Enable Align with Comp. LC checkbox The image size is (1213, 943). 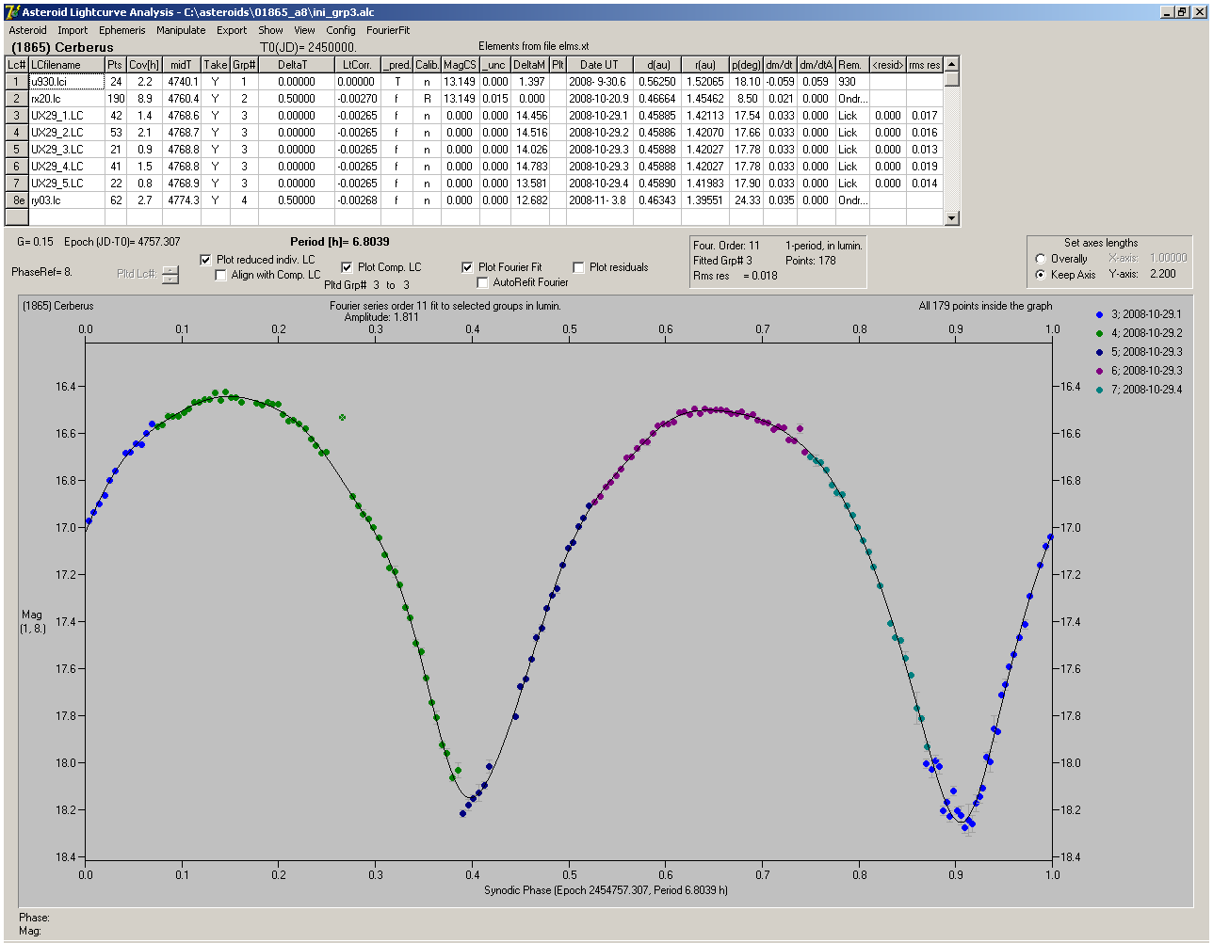coord(221,275)
